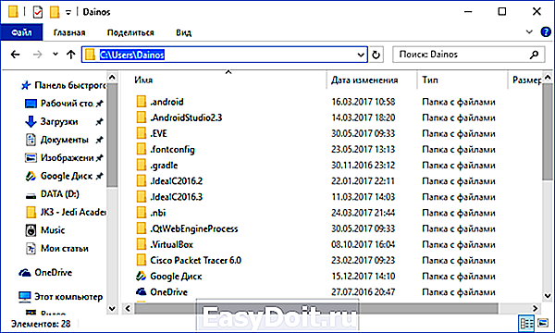The image size is (555, 333).
Task: Click the .VirtualBox folder icon
Action: pyautogui.click(x=141, y=244)
